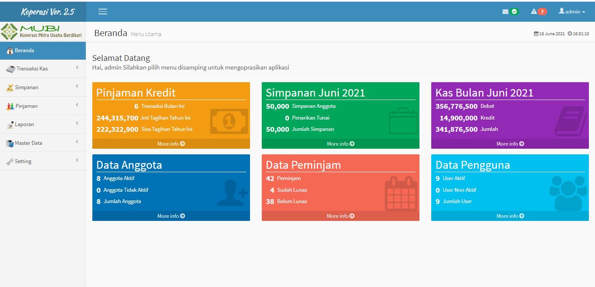Click More info under Pinjaman Kredit
595x287 pixels.
click(171, 144)
